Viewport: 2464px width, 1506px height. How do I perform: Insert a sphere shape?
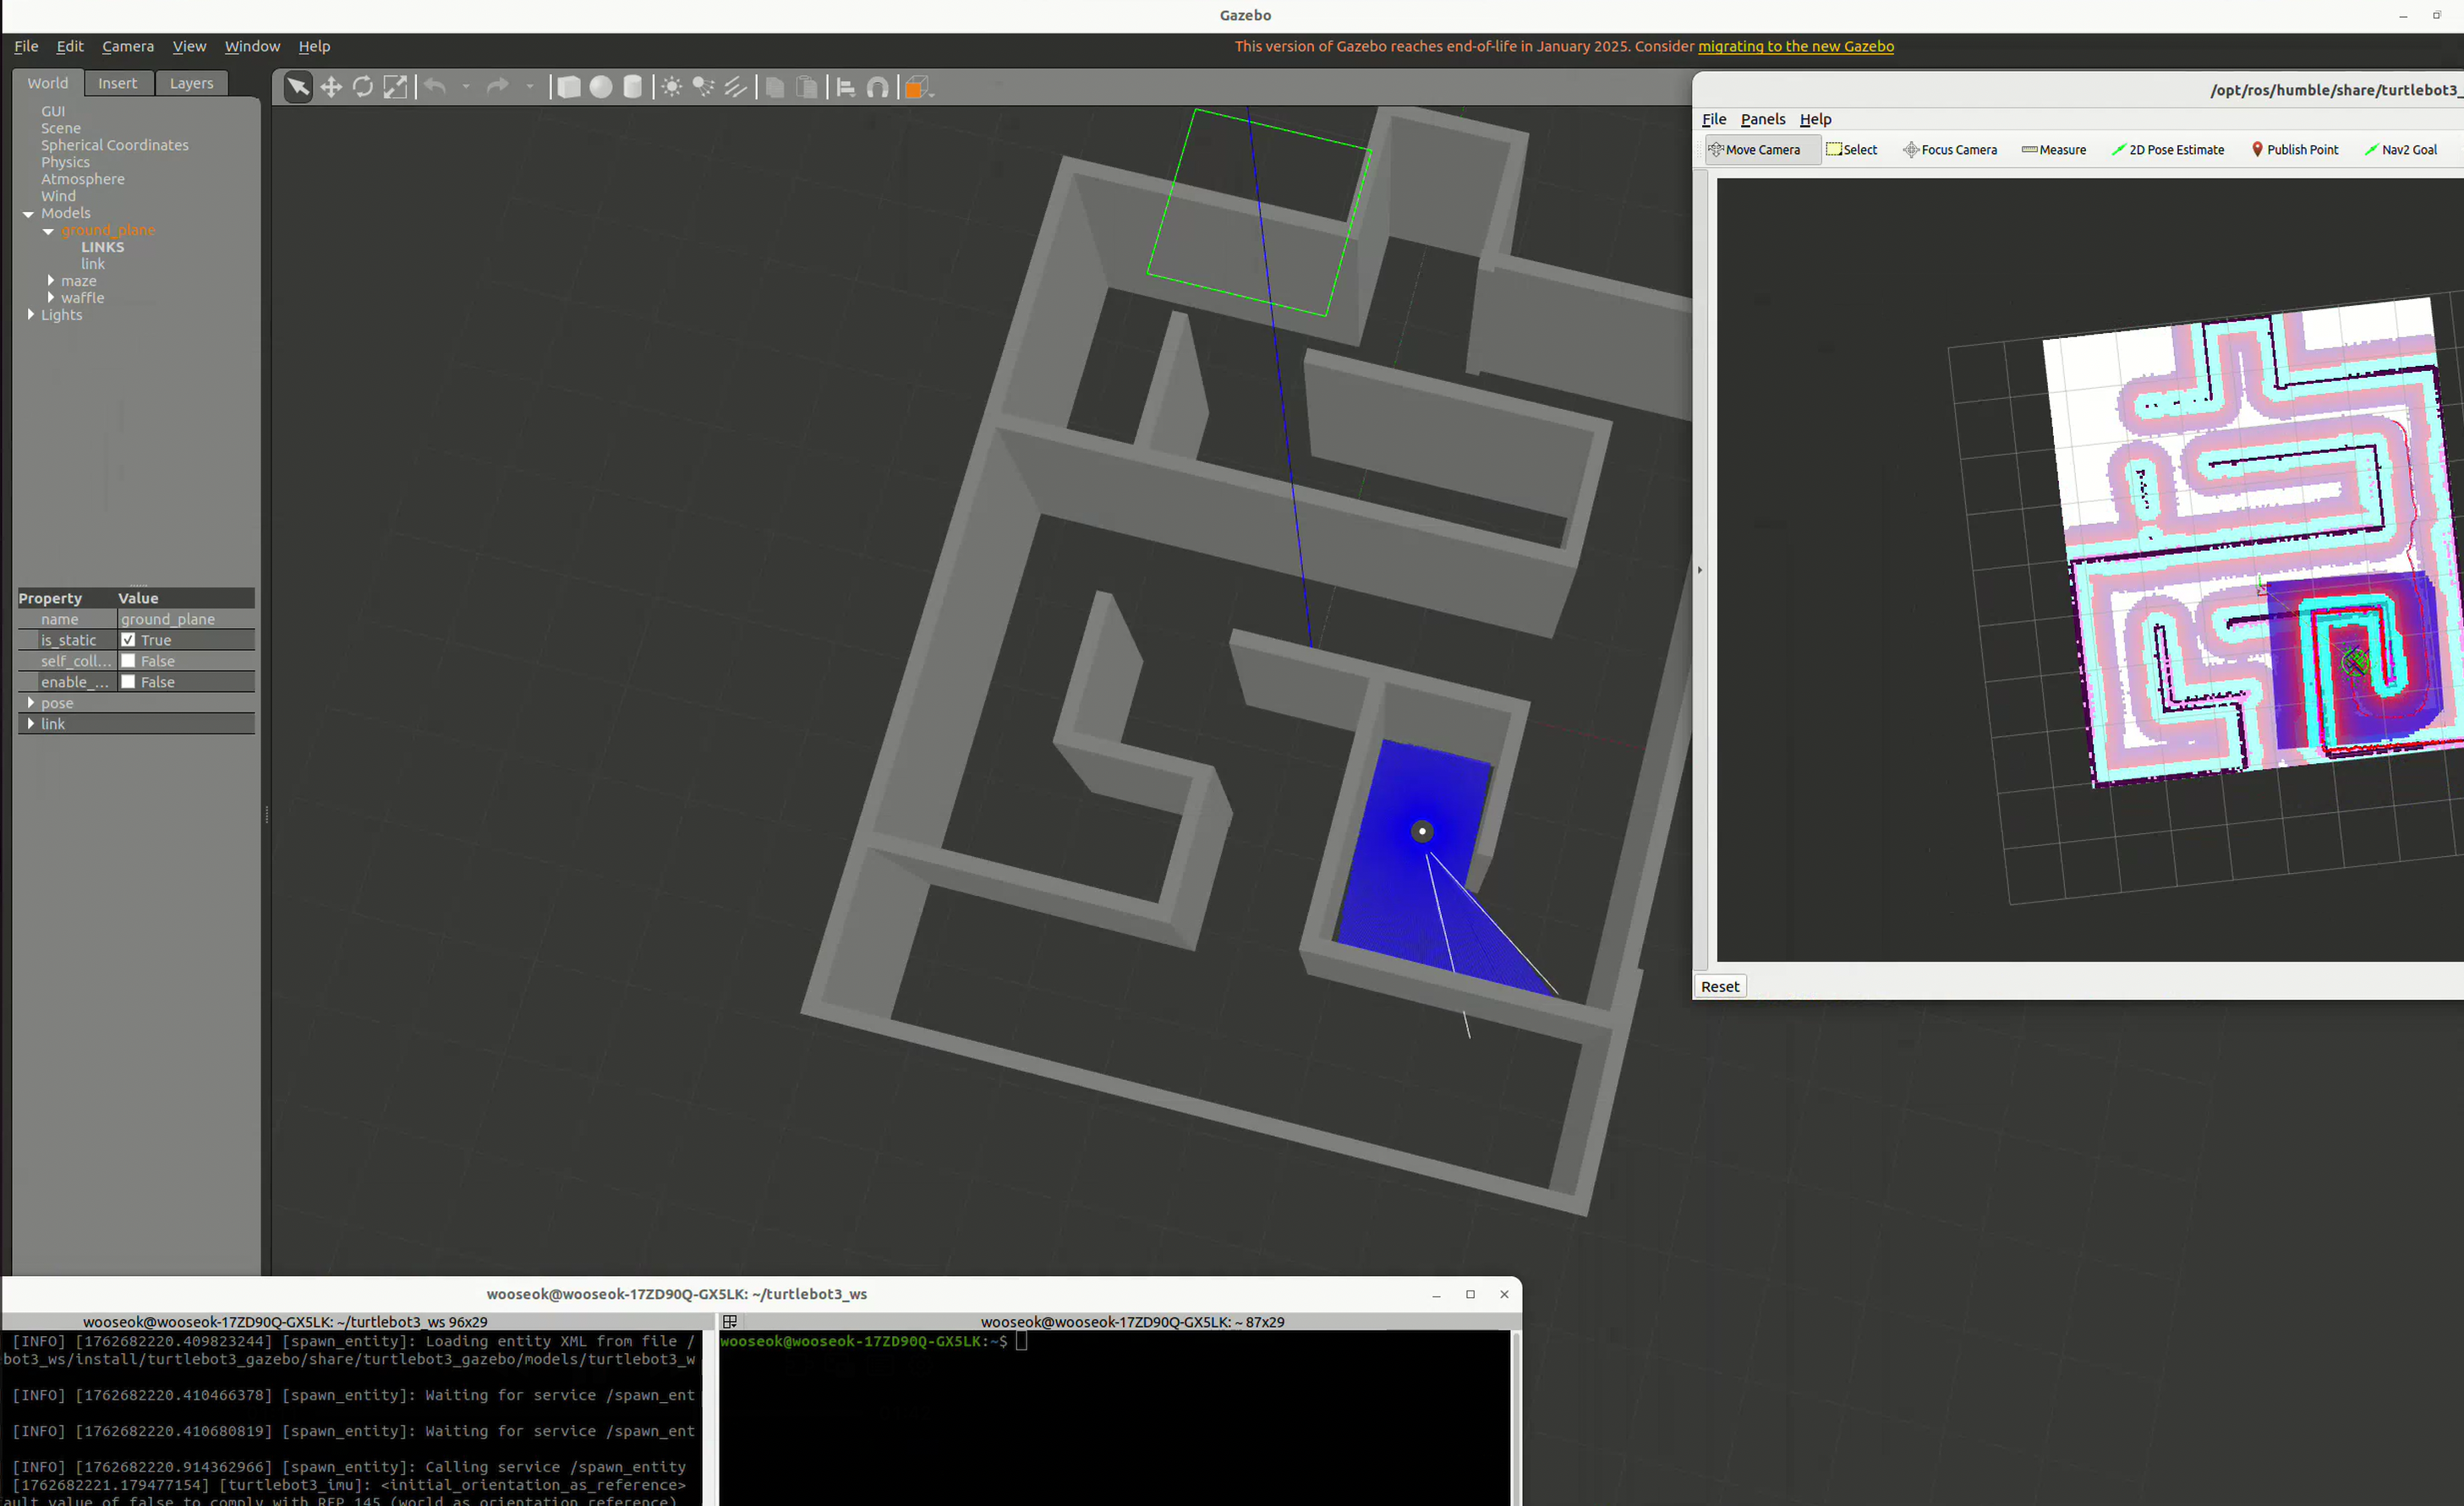pos(601,87)
